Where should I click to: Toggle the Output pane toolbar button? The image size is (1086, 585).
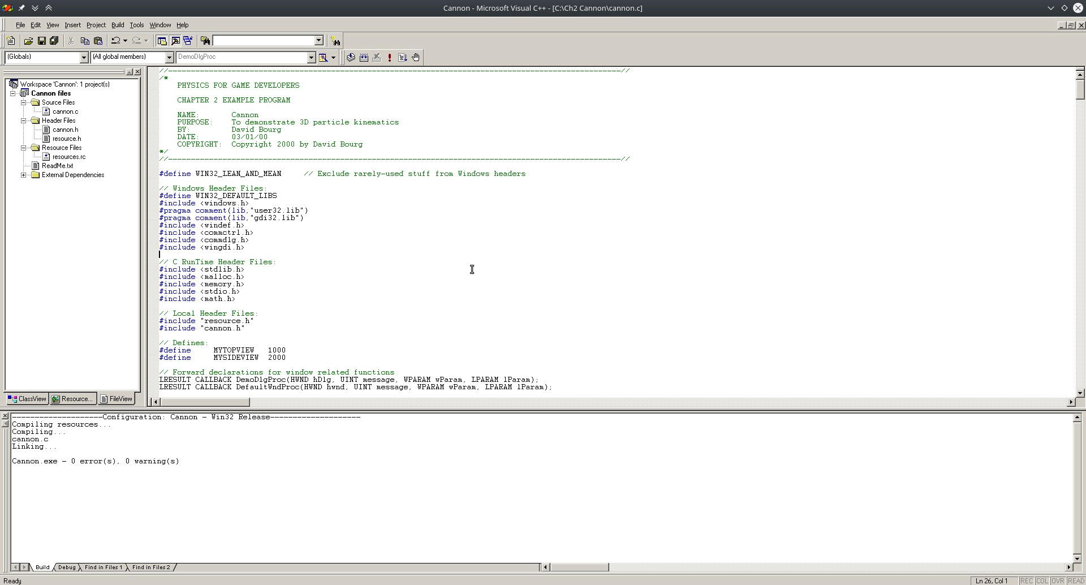pos(175,41)
